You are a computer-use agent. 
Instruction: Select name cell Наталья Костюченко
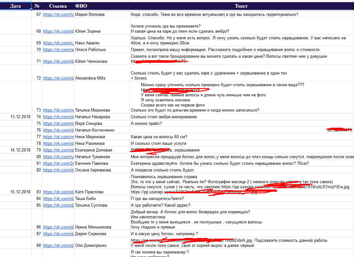[102, 130]
